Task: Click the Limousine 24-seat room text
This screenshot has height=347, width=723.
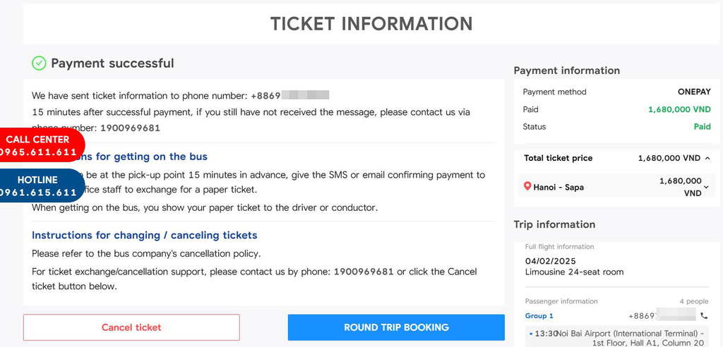Action: (574, 272)
